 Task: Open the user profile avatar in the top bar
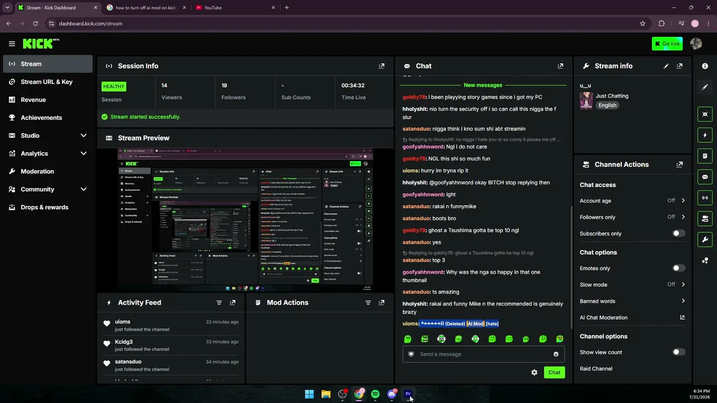[696, 44]
